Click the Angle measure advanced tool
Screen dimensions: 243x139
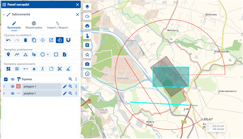pos(68,69)
